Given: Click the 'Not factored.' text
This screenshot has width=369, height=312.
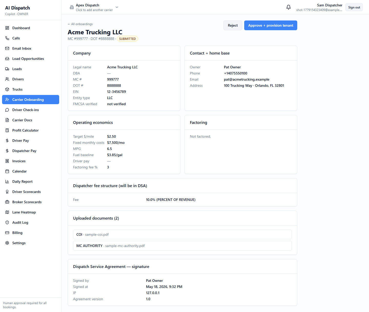Looking at the screenshot, I should point(200,136).
